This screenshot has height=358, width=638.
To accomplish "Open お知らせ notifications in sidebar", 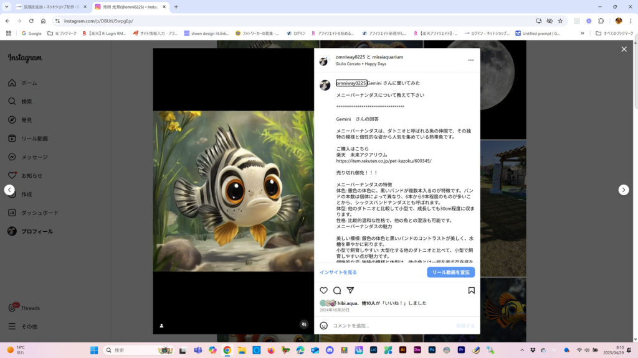I will (25, 176).
